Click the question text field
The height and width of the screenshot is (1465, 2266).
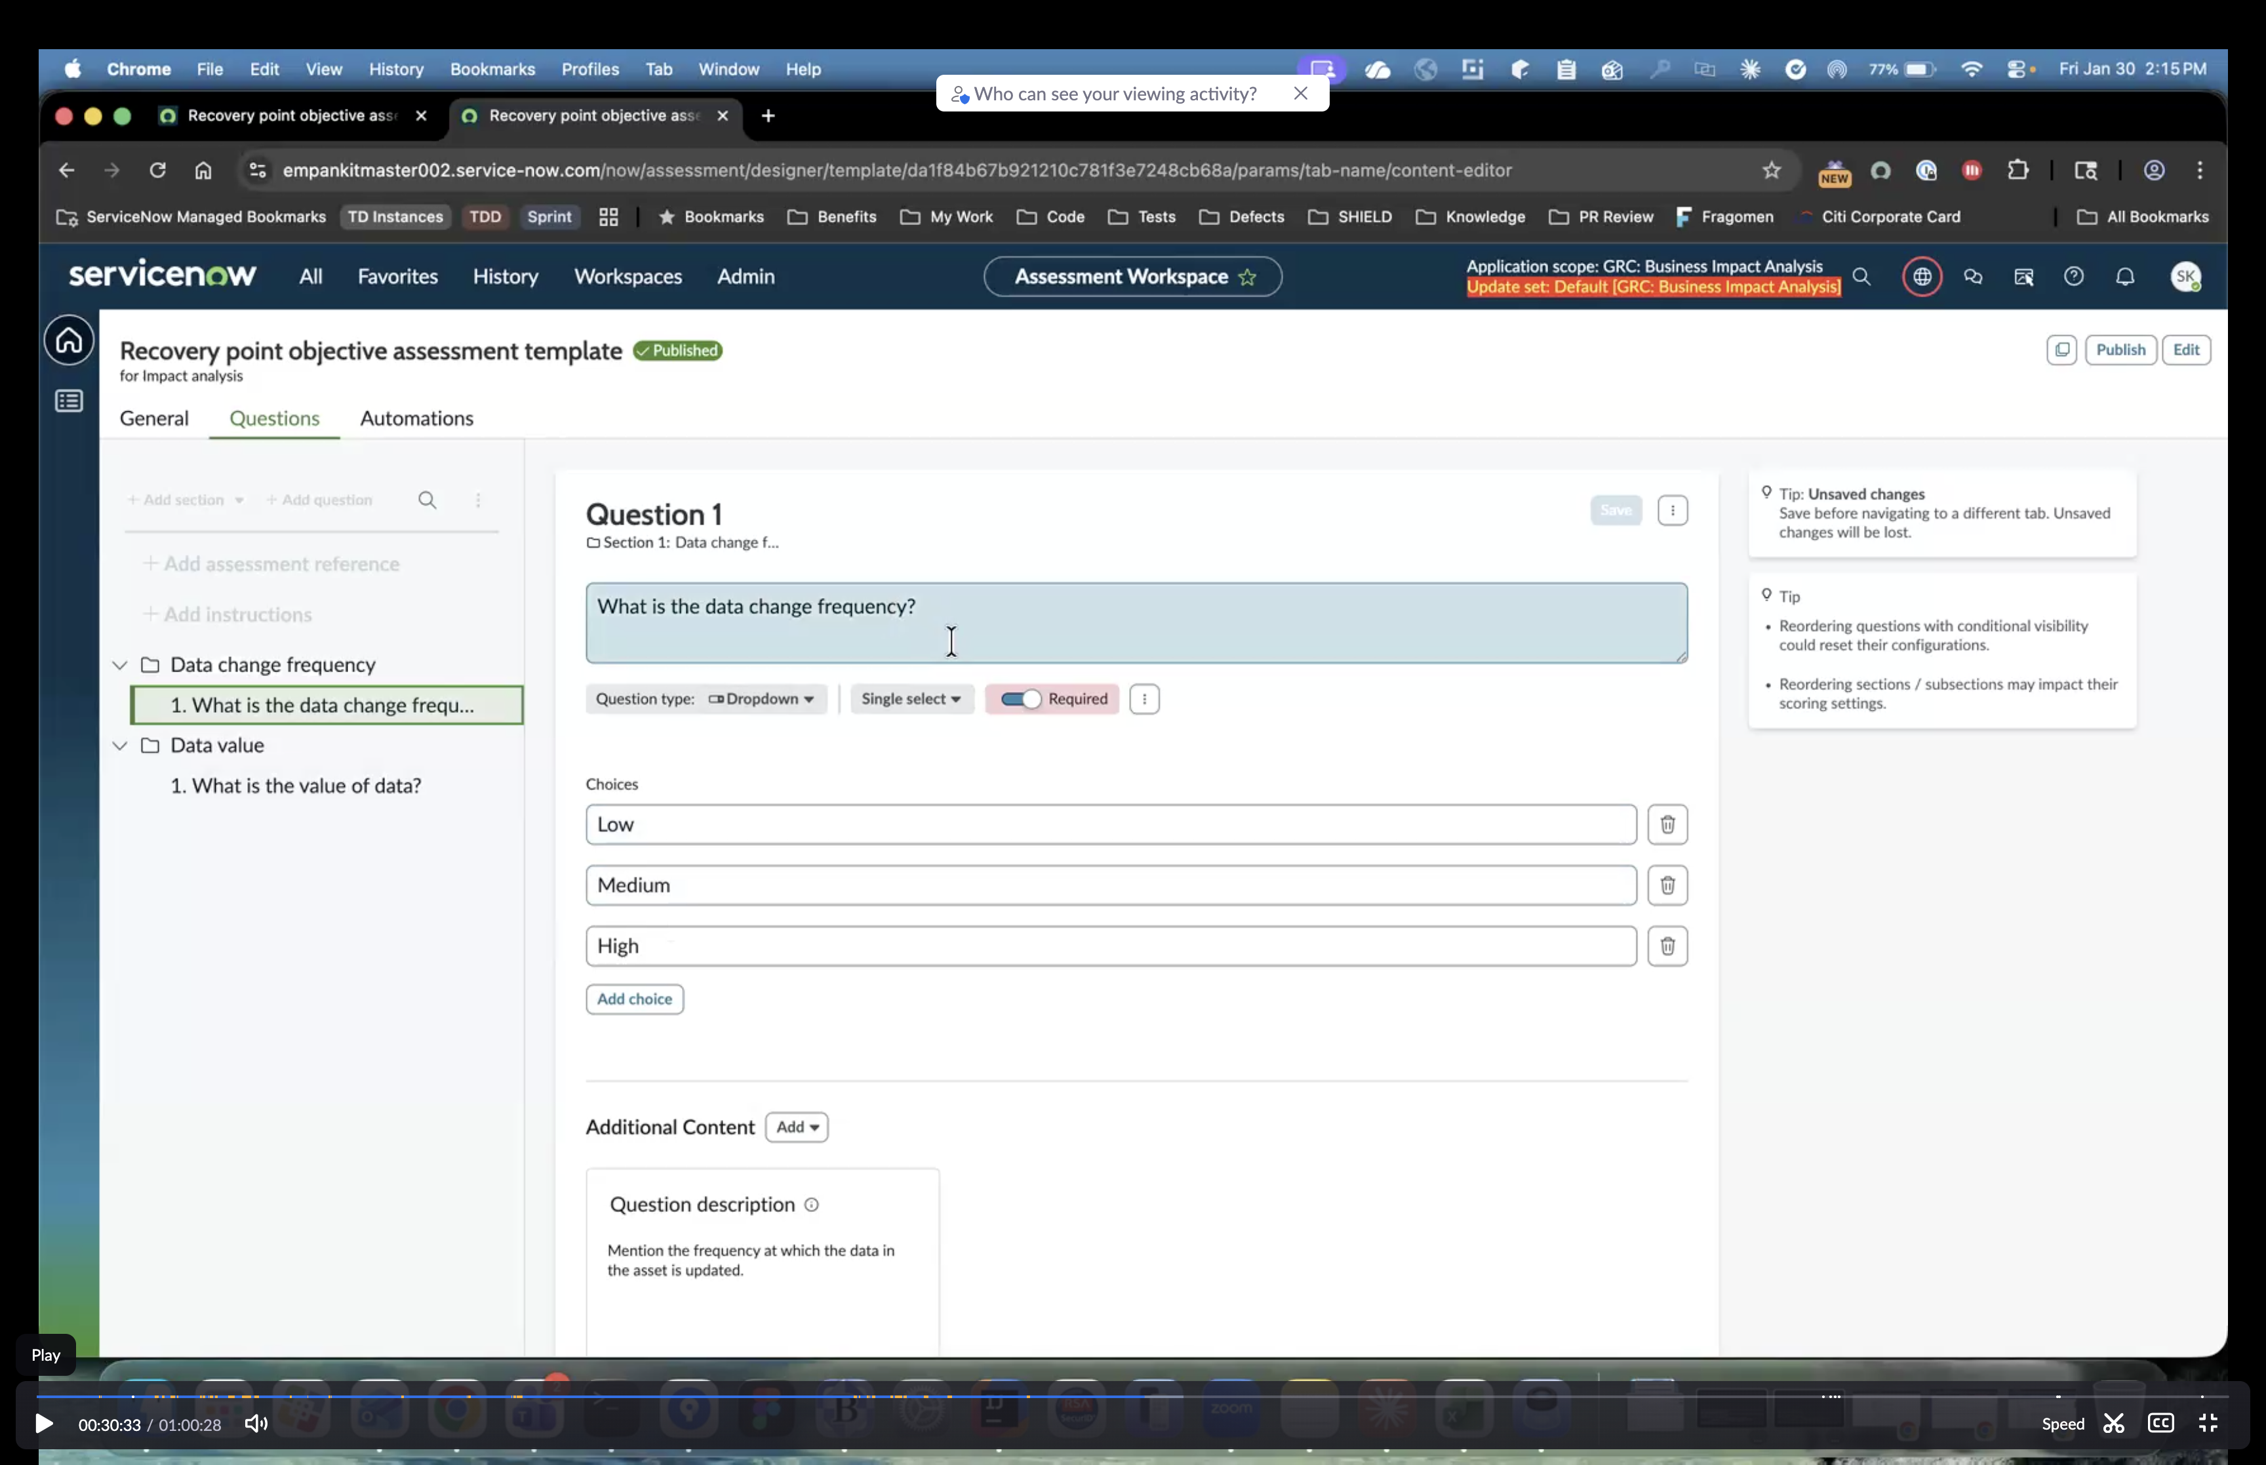pyautogui.click(x=1136, y=623)
